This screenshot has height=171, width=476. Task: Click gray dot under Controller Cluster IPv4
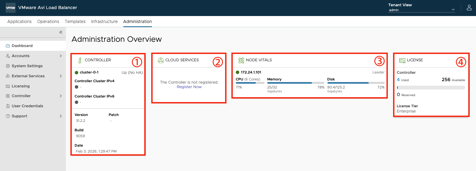pos(77,87)
